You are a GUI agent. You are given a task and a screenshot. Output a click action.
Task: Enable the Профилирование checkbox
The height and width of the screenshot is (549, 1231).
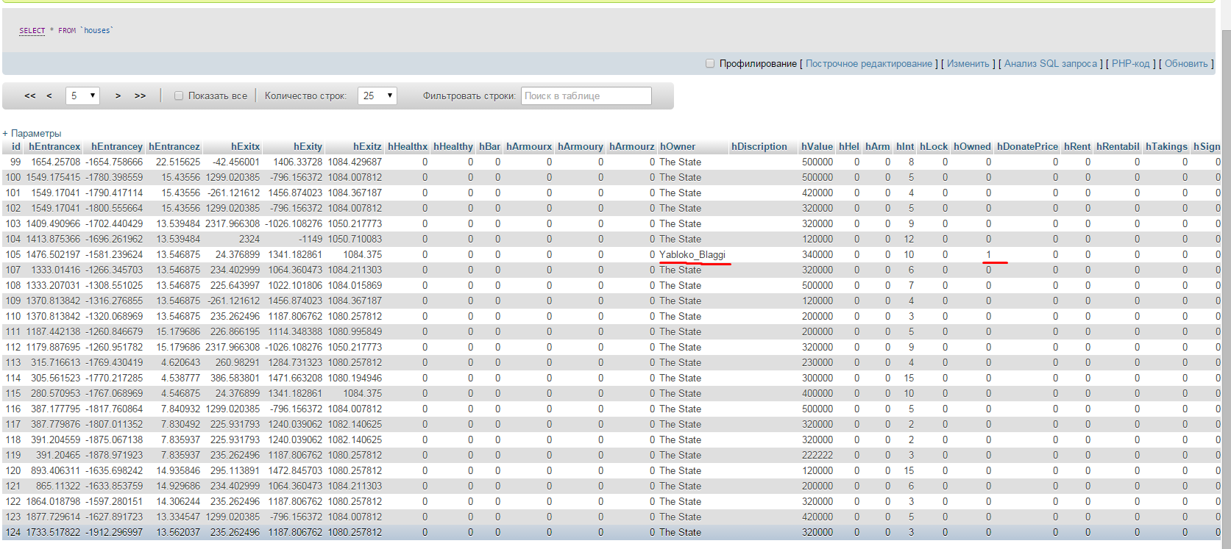[x=710, y=64]
